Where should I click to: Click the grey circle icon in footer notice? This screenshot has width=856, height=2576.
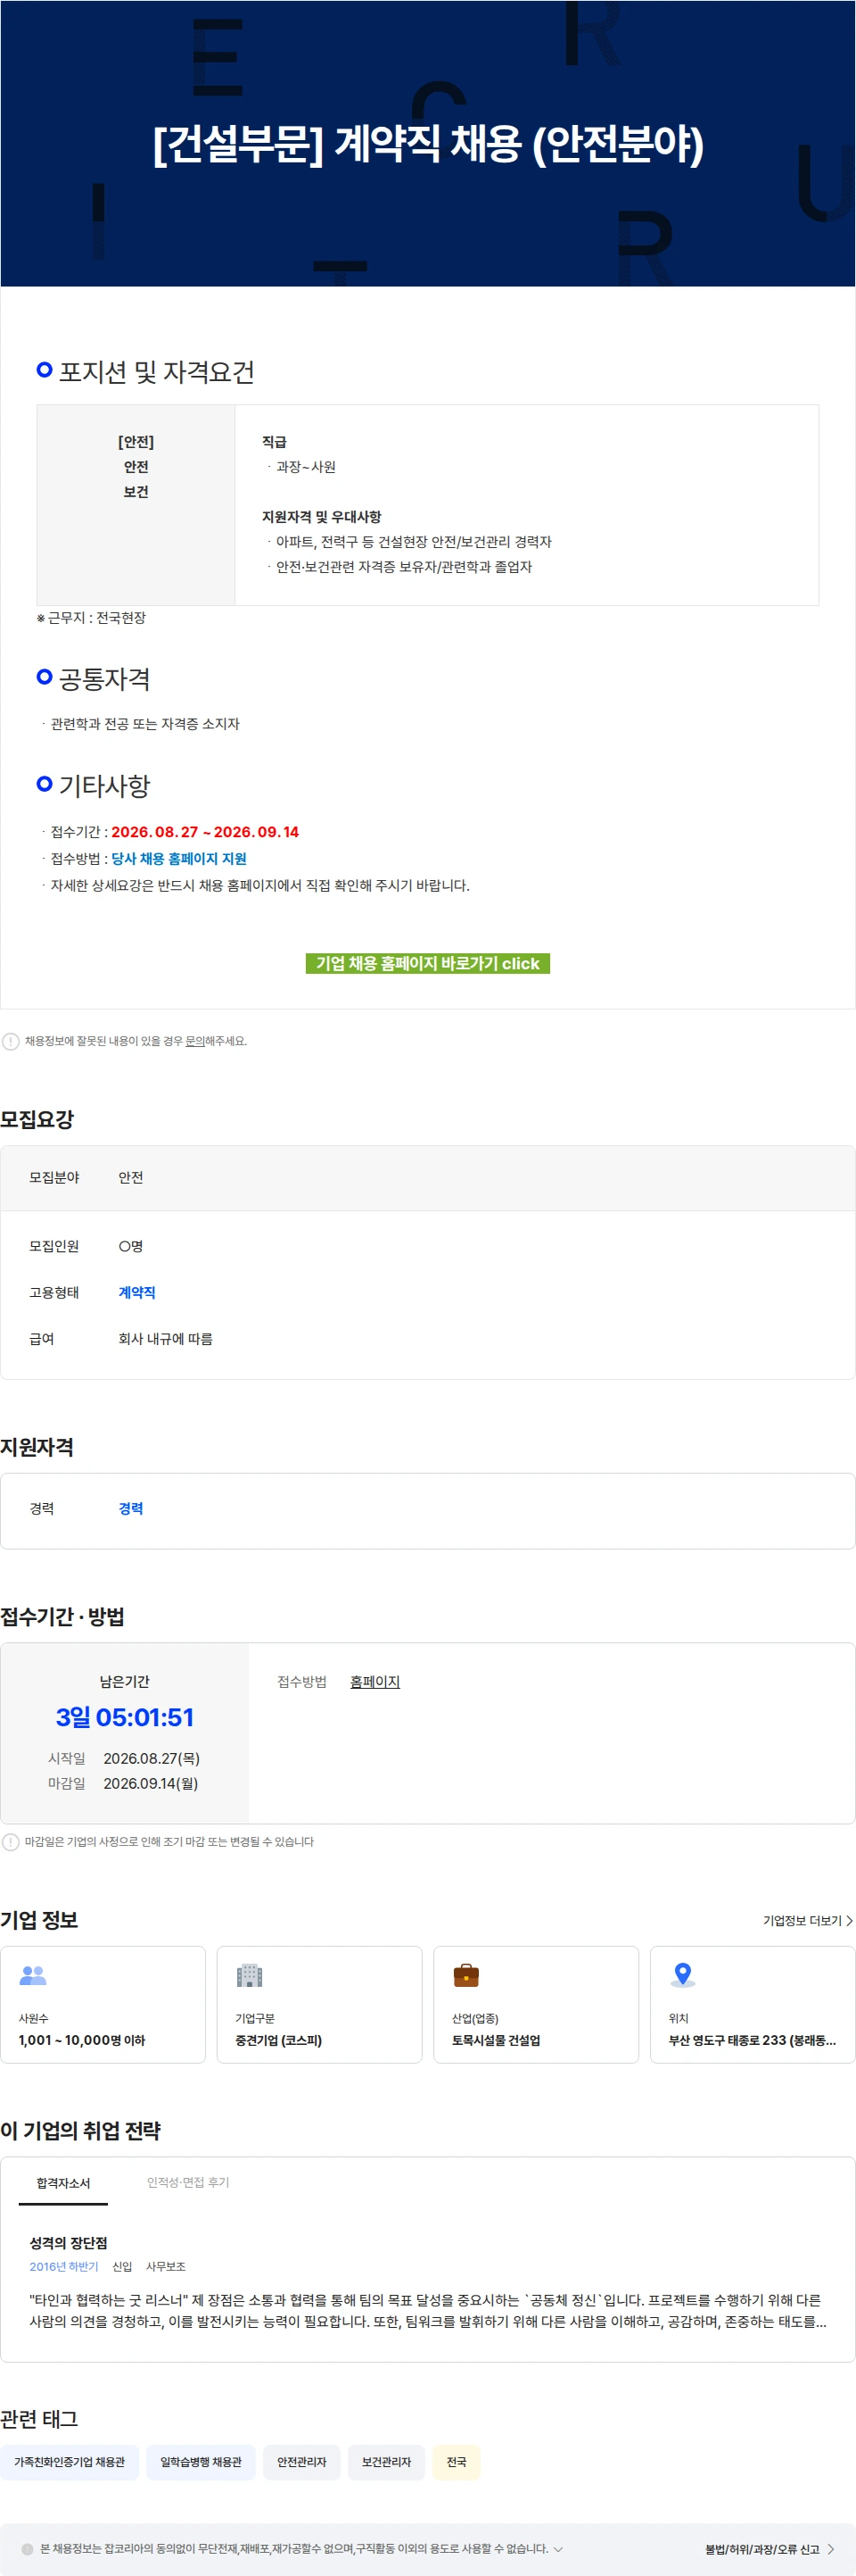pyautogui.click(x=27, y=2549)
